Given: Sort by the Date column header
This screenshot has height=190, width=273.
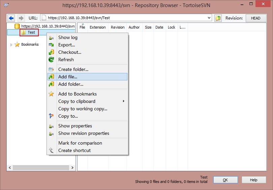Looking at the screenshot, I should (159, 27).
